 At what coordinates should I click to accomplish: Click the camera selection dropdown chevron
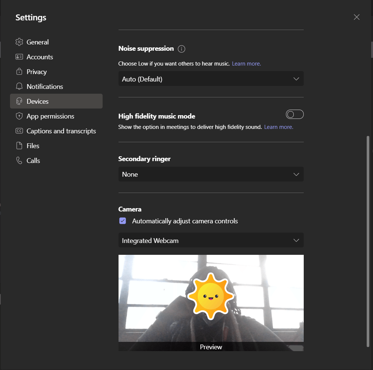[296, 240]
